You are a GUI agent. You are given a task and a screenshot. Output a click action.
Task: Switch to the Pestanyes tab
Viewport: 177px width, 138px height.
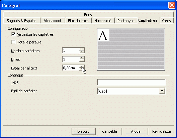point(126,21)
